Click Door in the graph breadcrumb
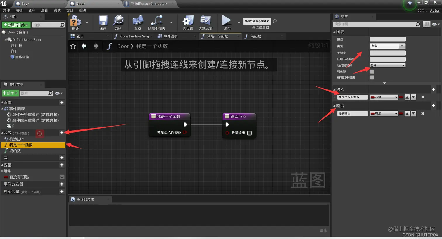Image resolution: width=442 pixels, height=239 pixels. (x=123, y=46)
